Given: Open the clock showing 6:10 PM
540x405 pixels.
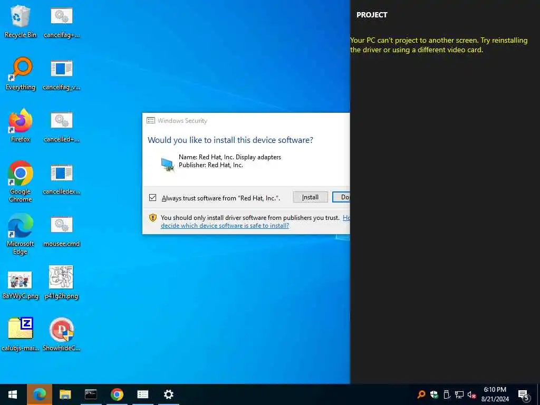Looking at the screenshot, I should [495, 394].
